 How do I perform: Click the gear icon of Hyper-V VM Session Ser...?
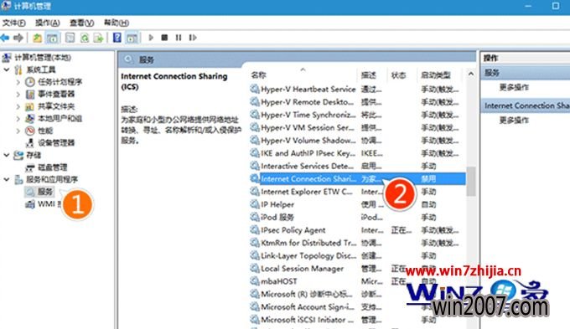pos(255,127)
